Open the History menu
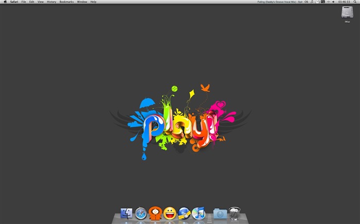 click(x=51, y=2)
